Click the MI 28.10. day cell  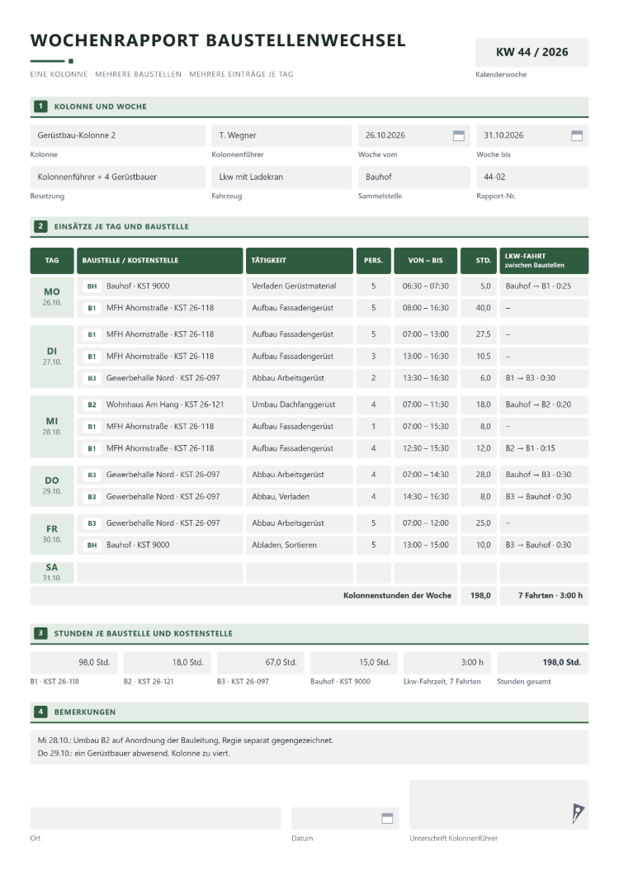pos(52,427)
